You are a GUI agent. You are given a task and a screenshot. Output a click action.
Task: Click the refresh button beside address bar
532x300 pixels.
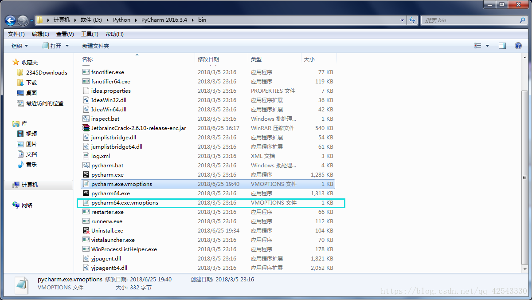coord(412,20)
